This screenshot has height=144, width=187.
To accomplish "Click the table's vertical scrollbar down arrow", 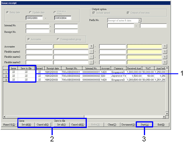I will [x=167, y=113].
